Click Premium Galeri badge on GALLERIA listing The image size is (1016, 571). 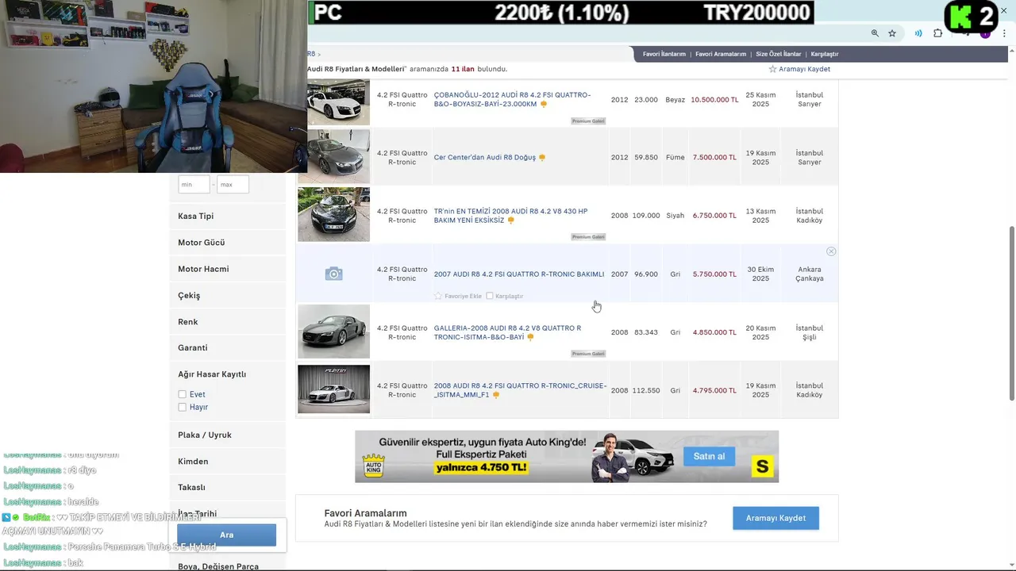588,354
